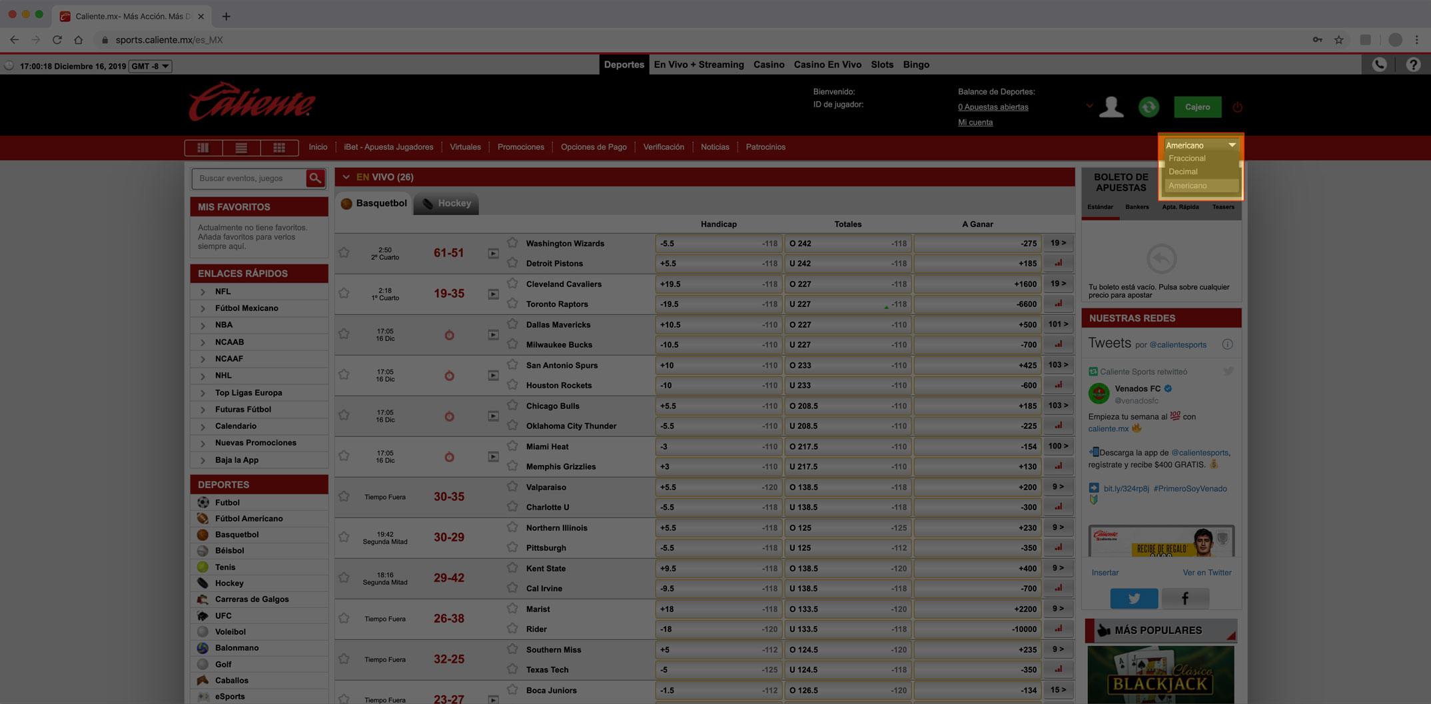Favorite the Kent State team star
Image resolution: width=1431 pixels, height=704 pixels.
pyautogui.click(x=512, y=567)
